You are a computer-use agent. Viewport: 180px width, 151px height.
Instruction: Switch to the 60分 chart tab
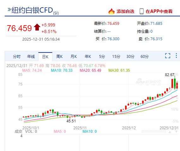[x=145, y=57]
